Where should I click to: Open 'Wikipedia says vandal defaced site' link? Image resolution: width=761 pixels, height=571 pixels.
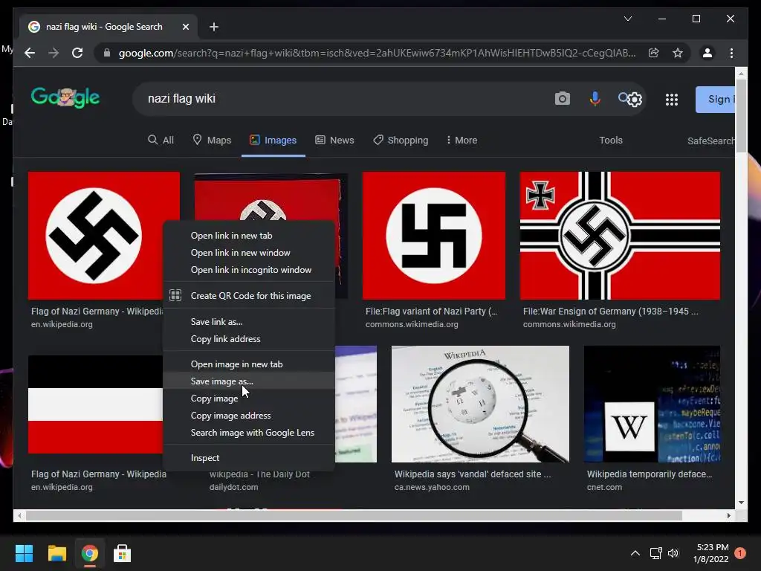click(473, 474)
